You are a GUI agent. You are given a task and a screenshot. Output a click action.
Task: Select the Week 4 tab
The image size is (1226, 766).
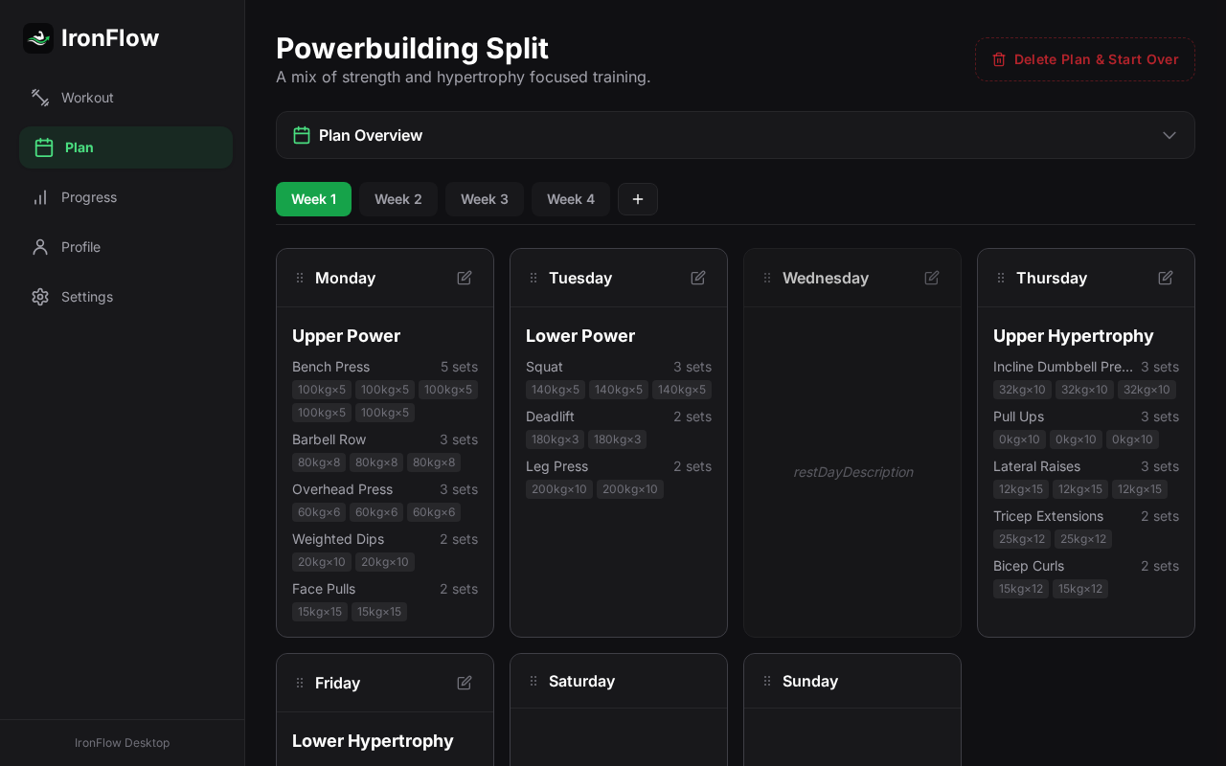[570, 199]
